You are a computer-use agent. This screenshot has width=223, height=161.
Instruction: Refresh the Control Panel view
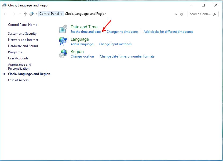(x=182, y=14)
